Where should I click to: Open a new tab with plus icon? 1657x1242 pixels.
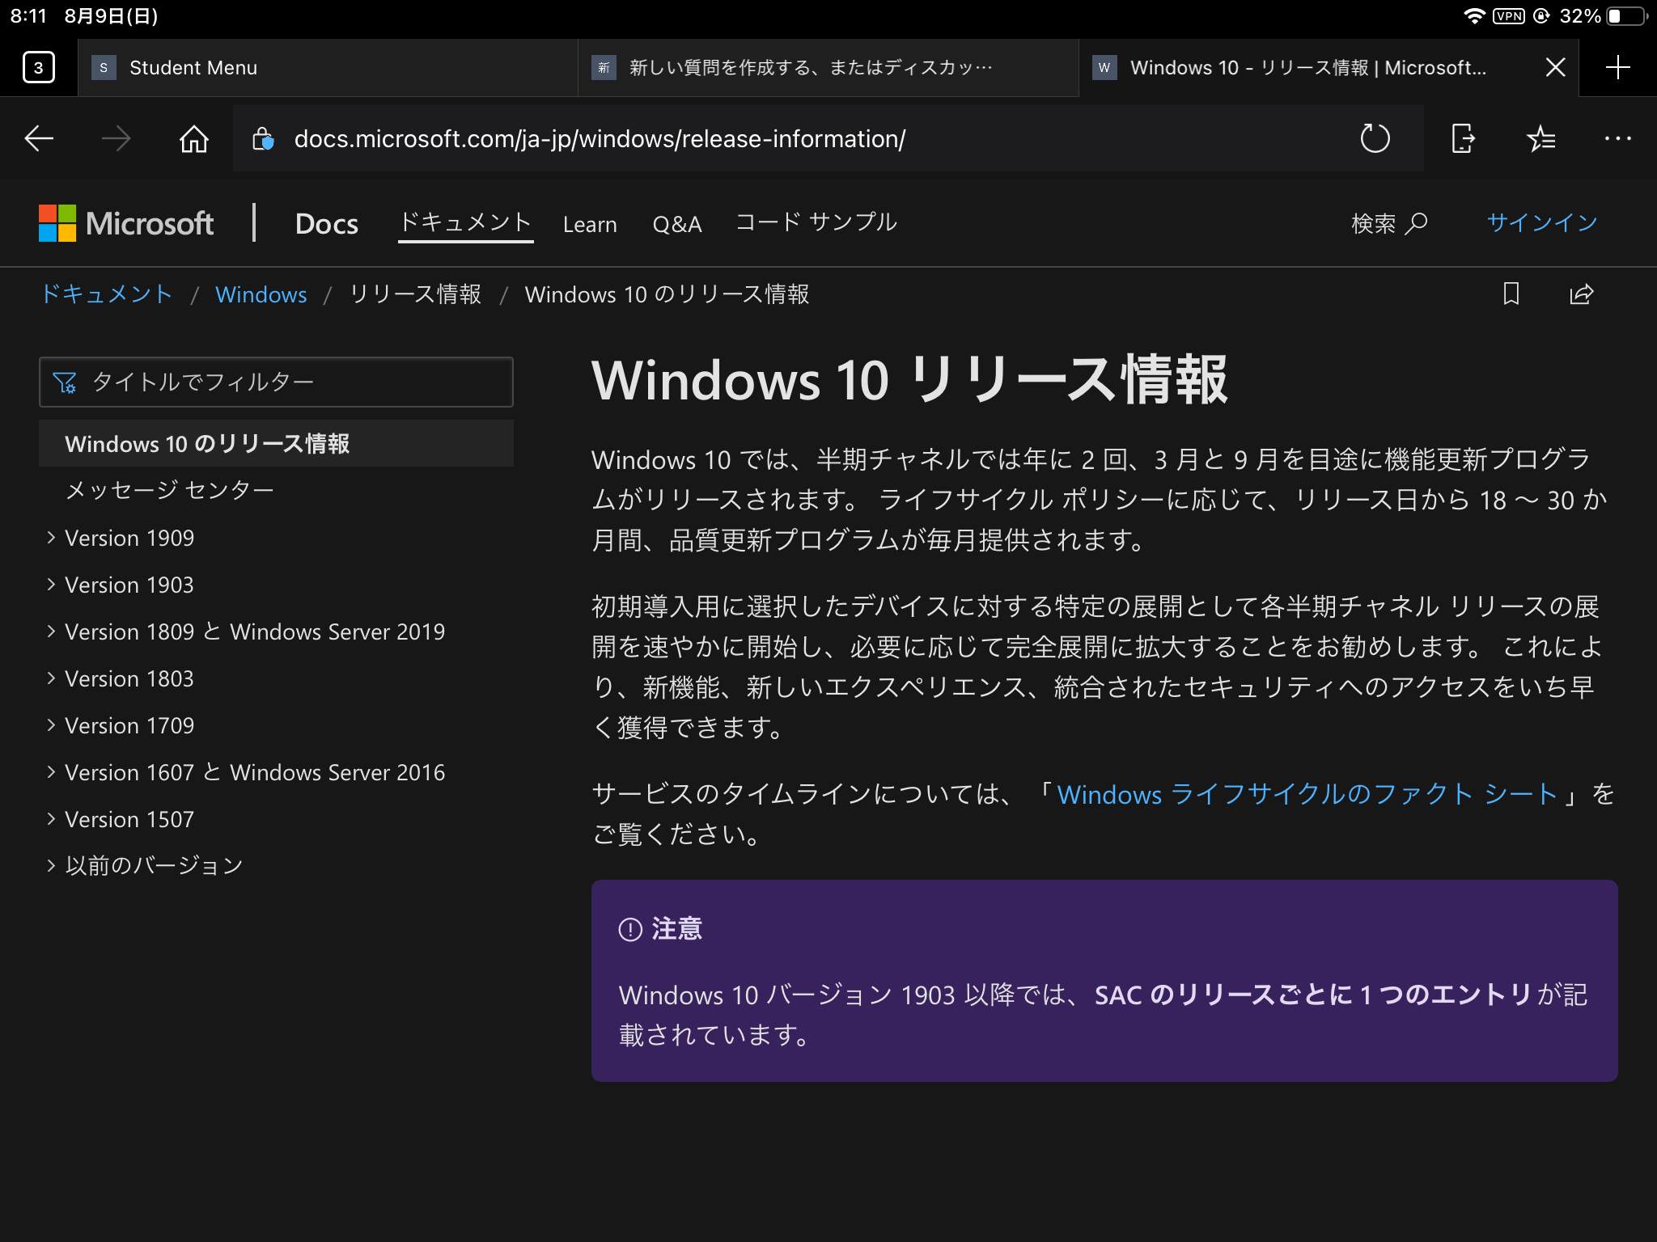[1617, 68]
